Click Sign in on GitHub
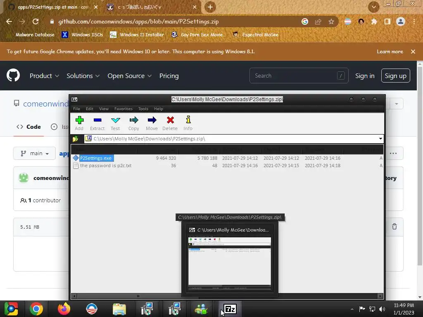The height and width of the screenshot is (317, 423). click(x=365, y=76)
